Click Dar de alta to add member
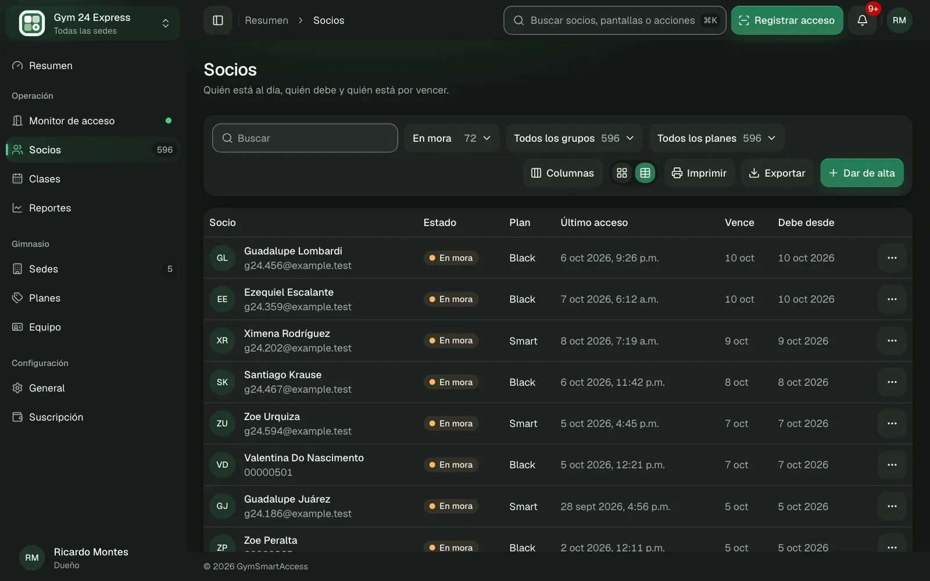This screenshot has width=930, height=581. [x=862, y=173]
